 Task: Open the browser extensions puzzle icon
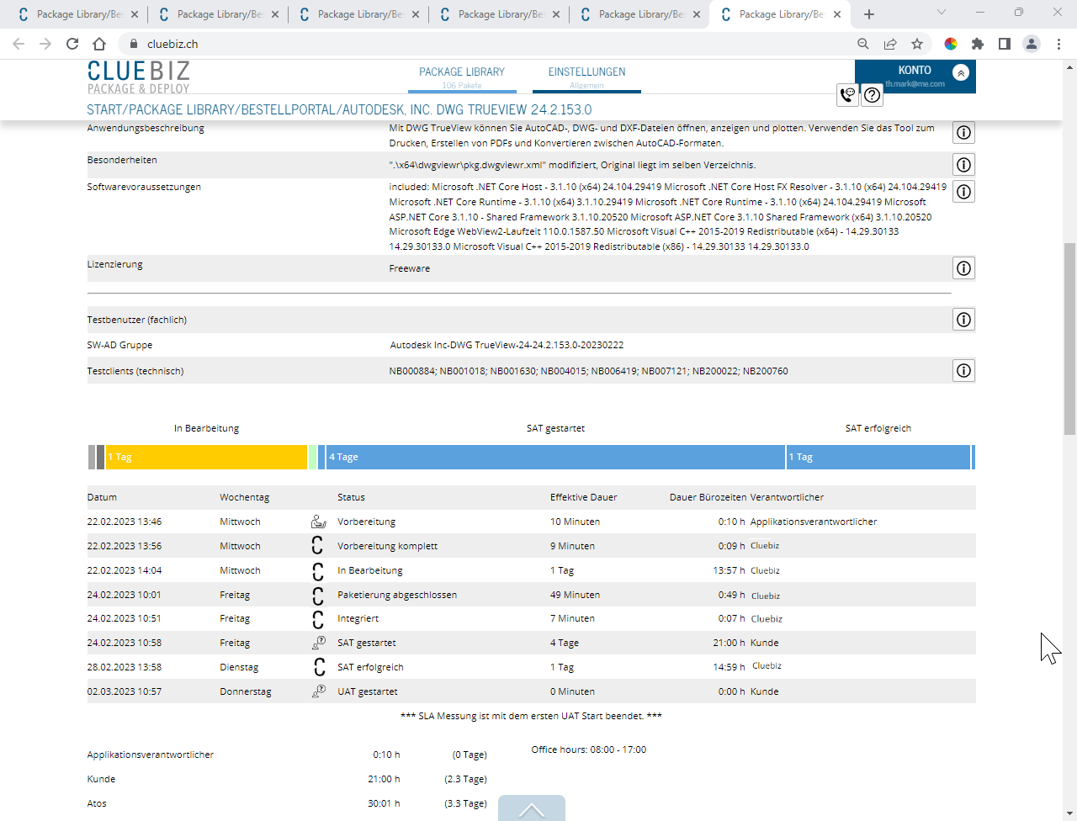(x=978, y=44)
